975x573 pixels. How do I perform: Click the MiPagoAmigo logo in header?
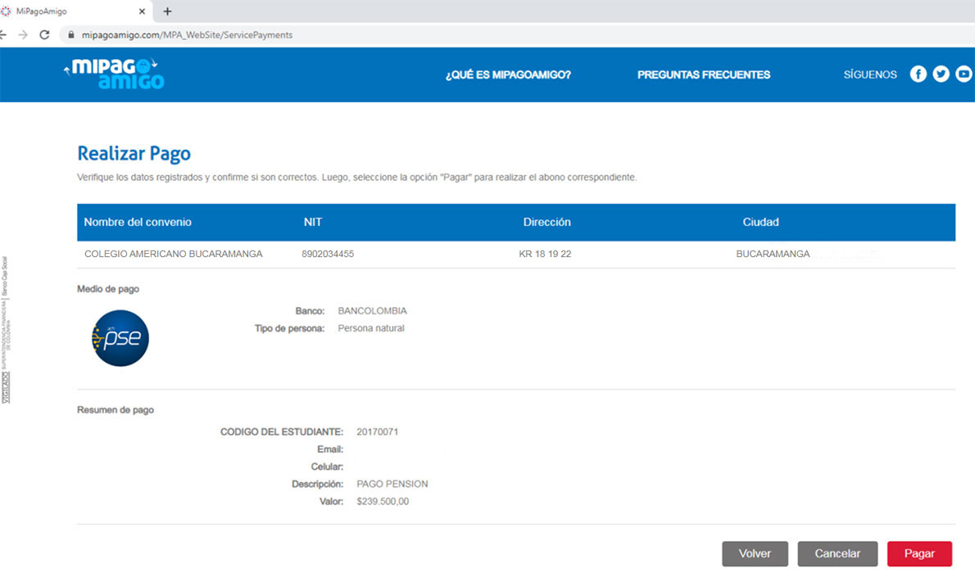point(115,74)
